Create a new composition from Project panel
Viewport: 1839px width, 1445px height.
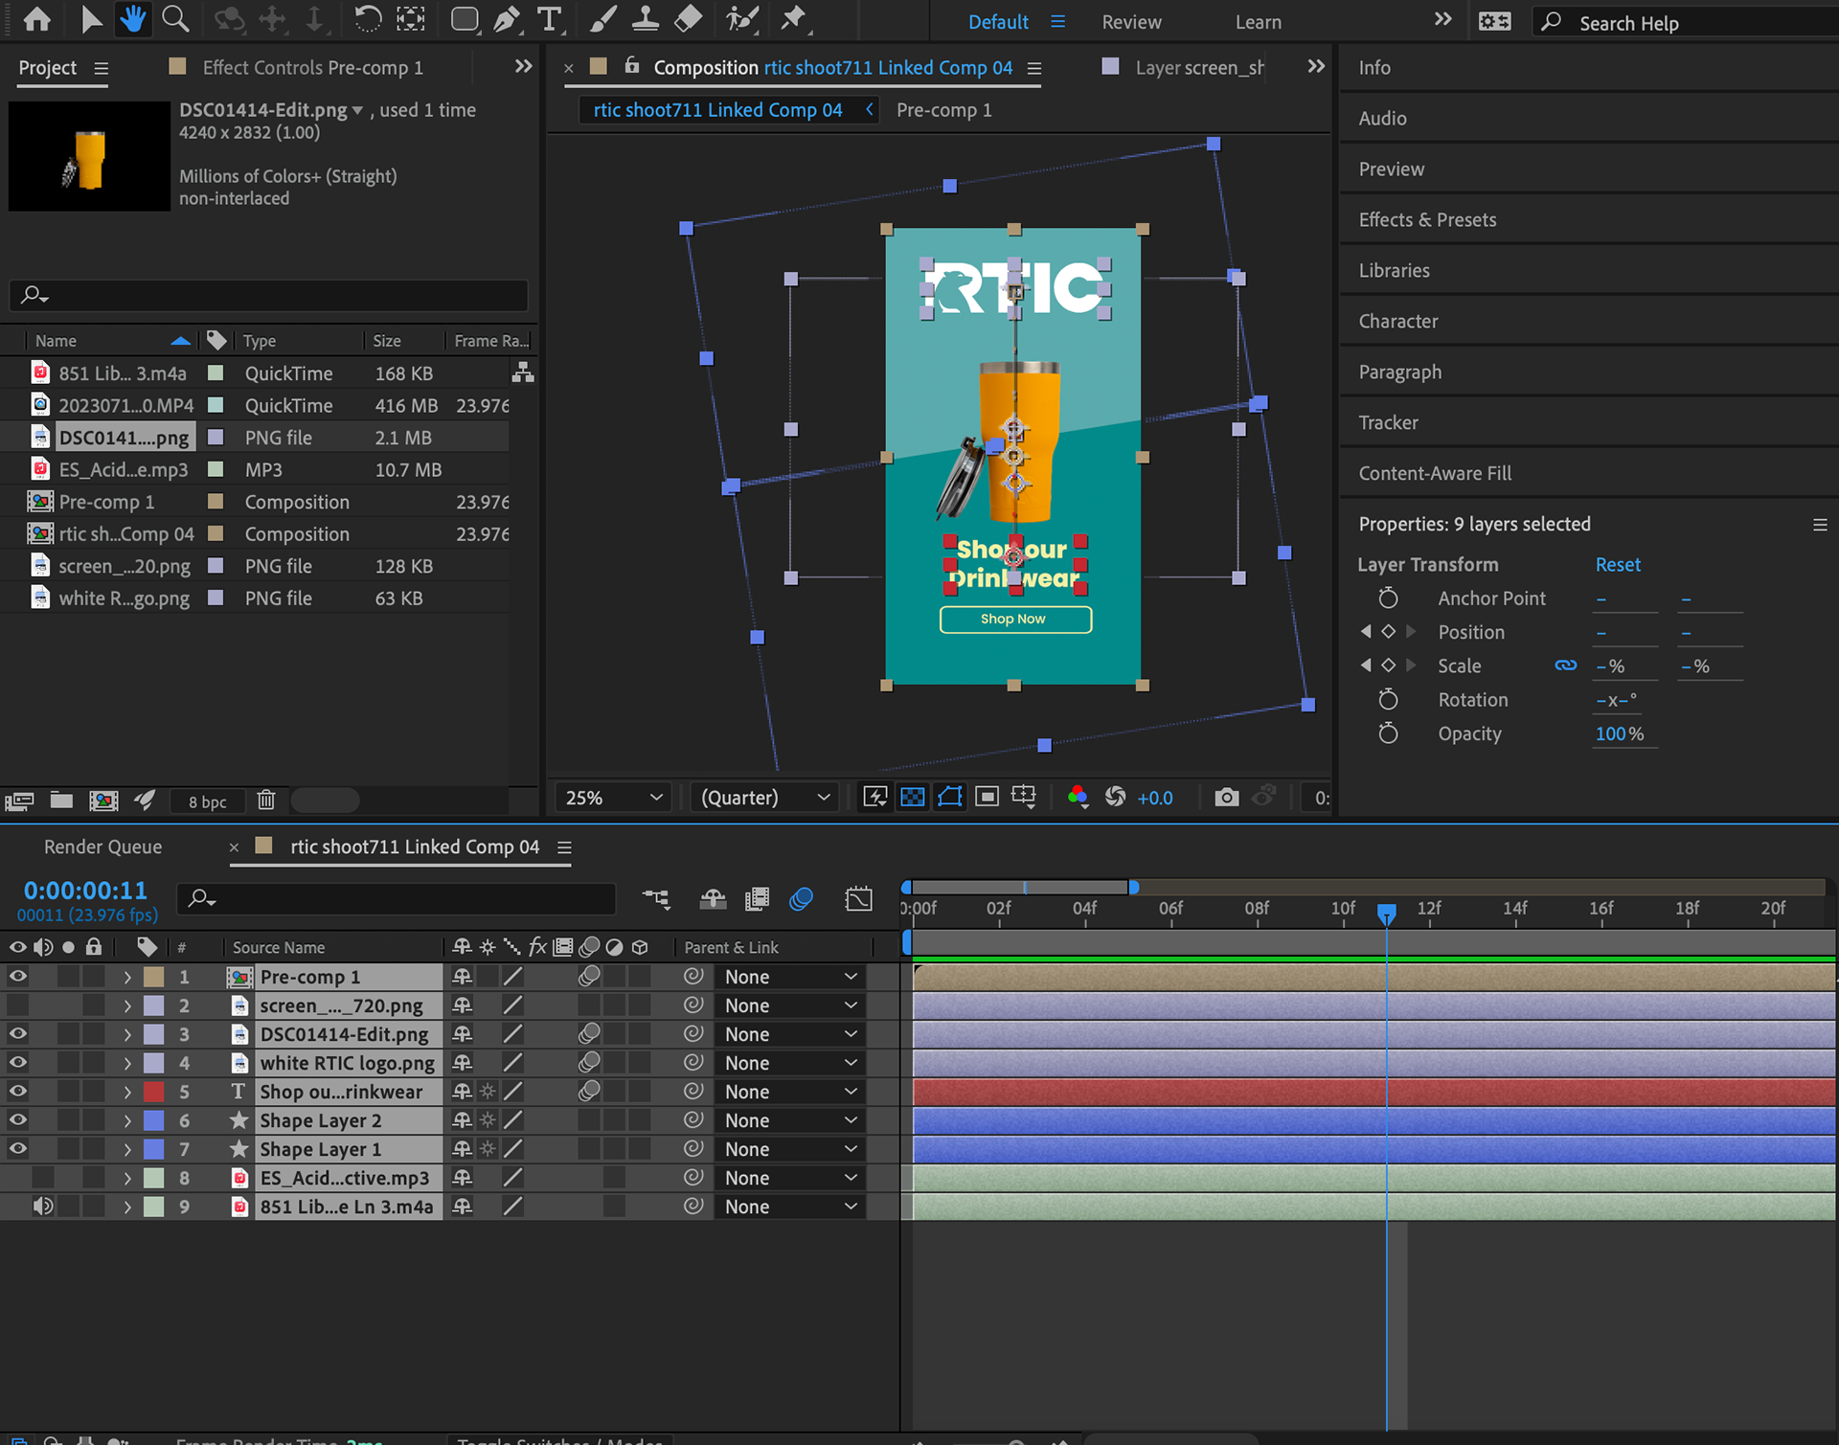(x=103, y=801)
